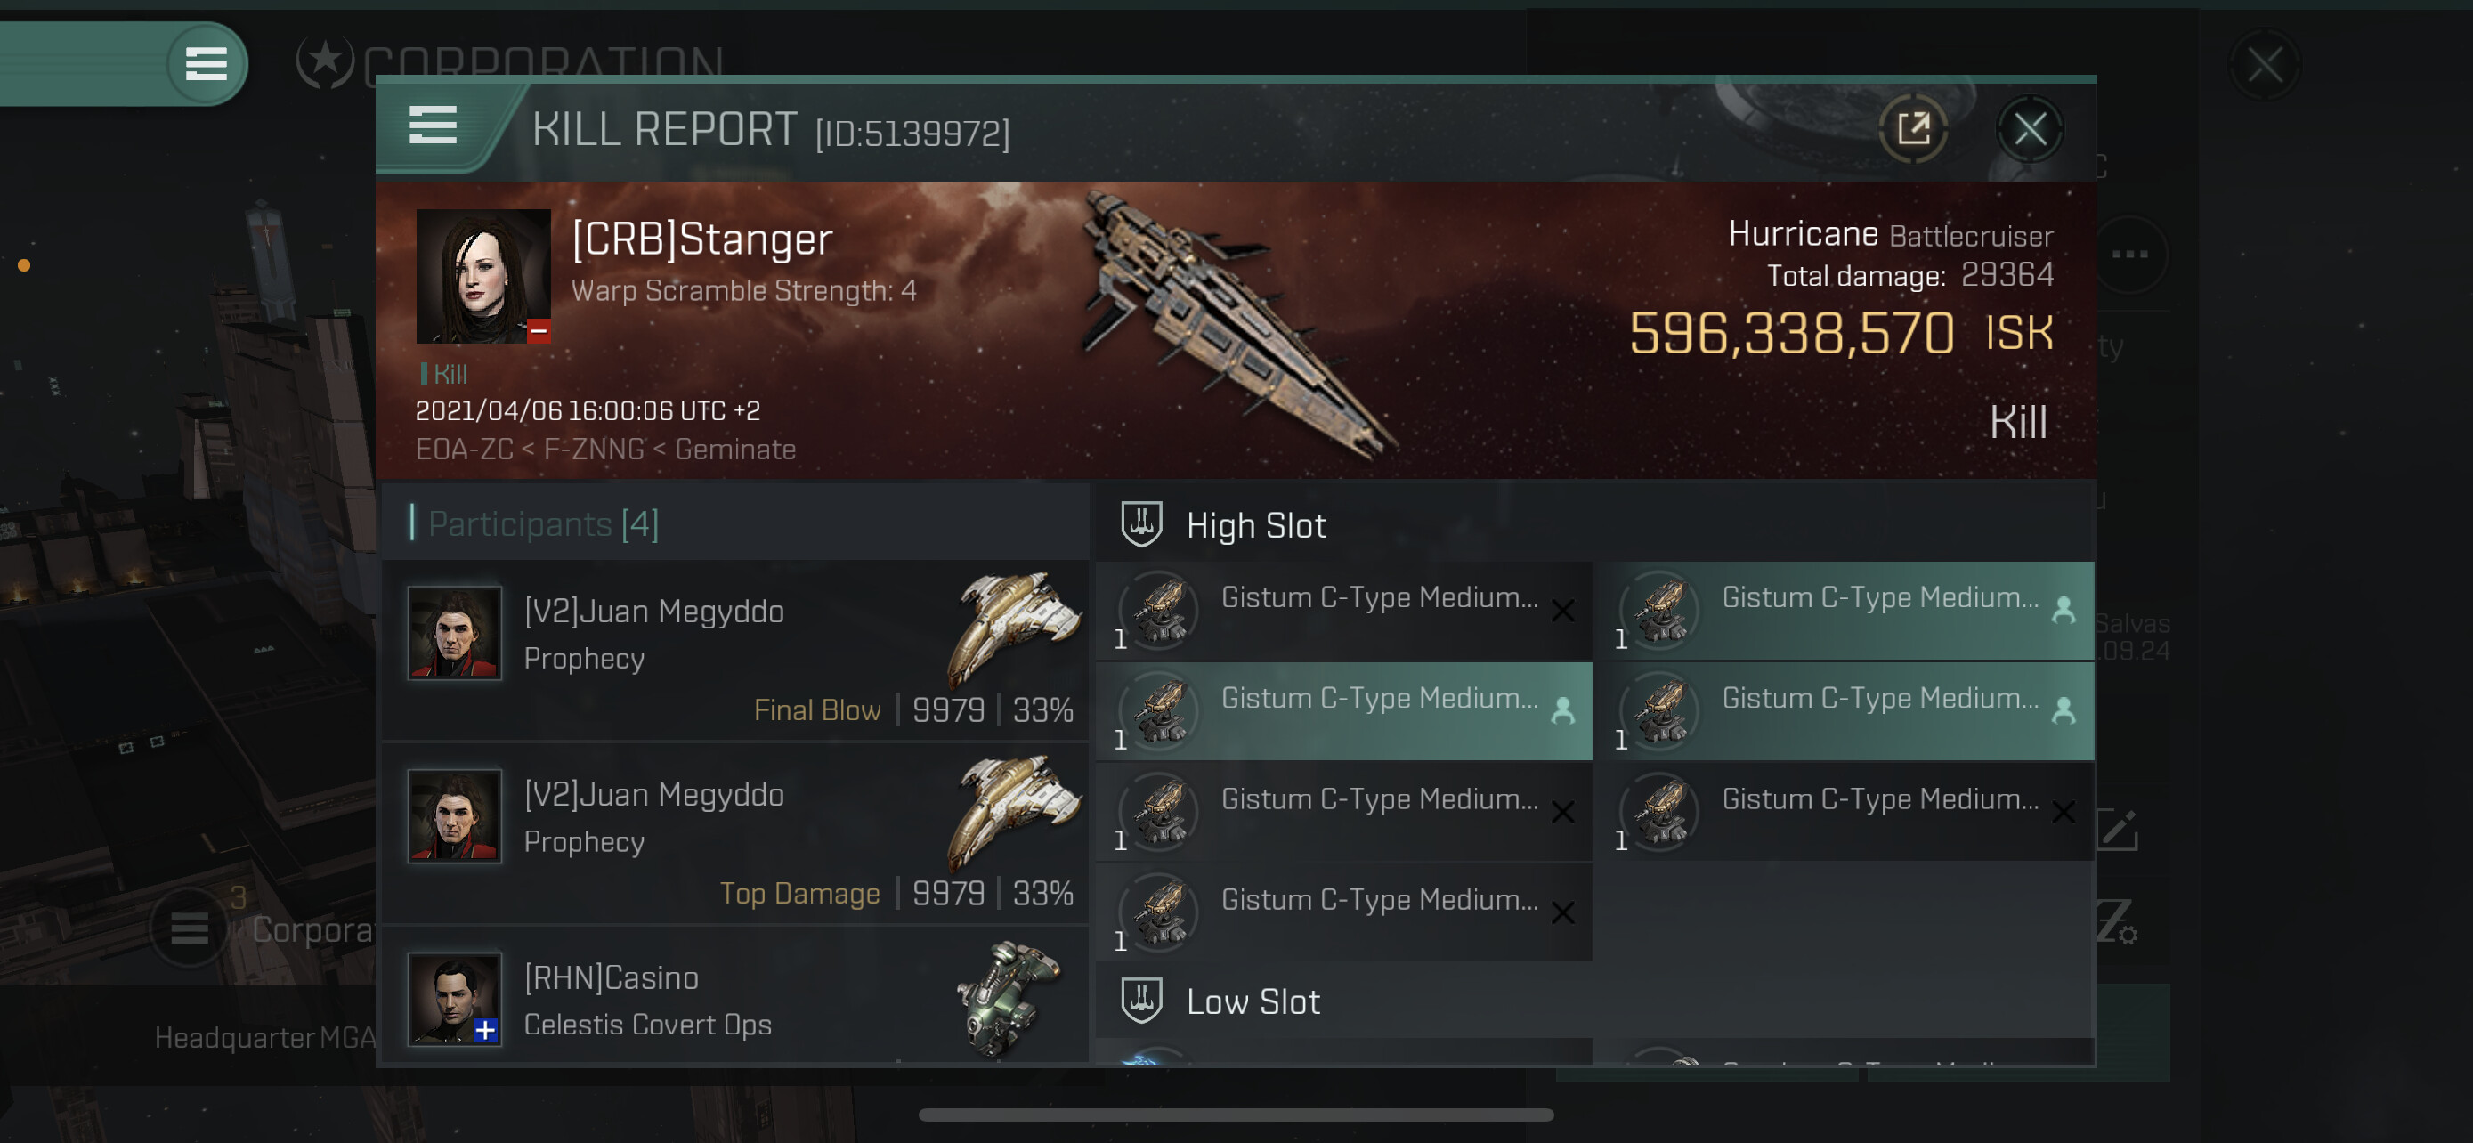Screen dimensions: 2473x1143
Task: Click the 596,338,570 ISK value
Action: [1790, 333]
